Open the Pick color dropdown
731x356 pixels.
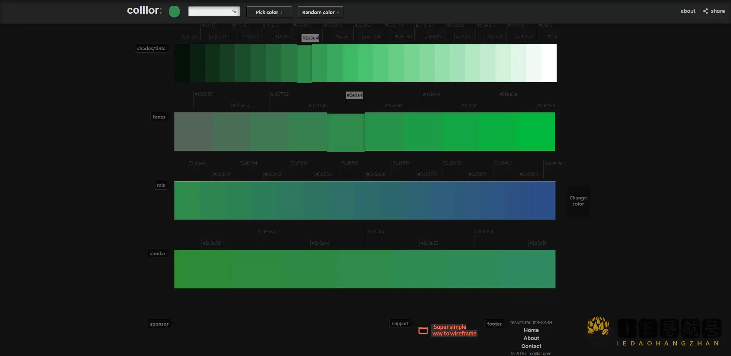coord(269,12)
